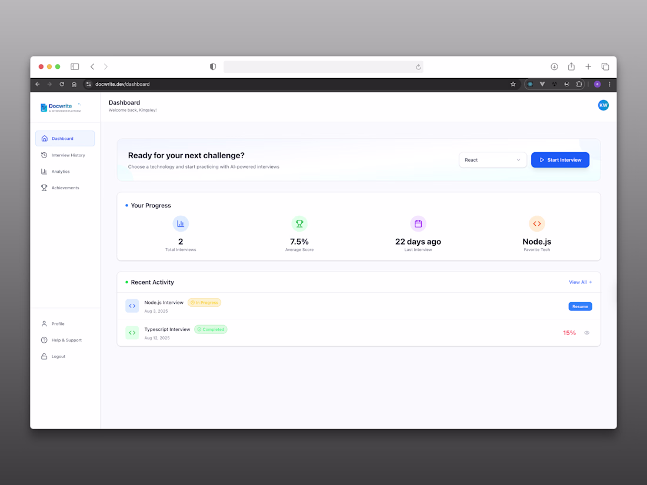Open the Dashboard sidebar item
647x485 pixels.
click(x=65, y=139)
